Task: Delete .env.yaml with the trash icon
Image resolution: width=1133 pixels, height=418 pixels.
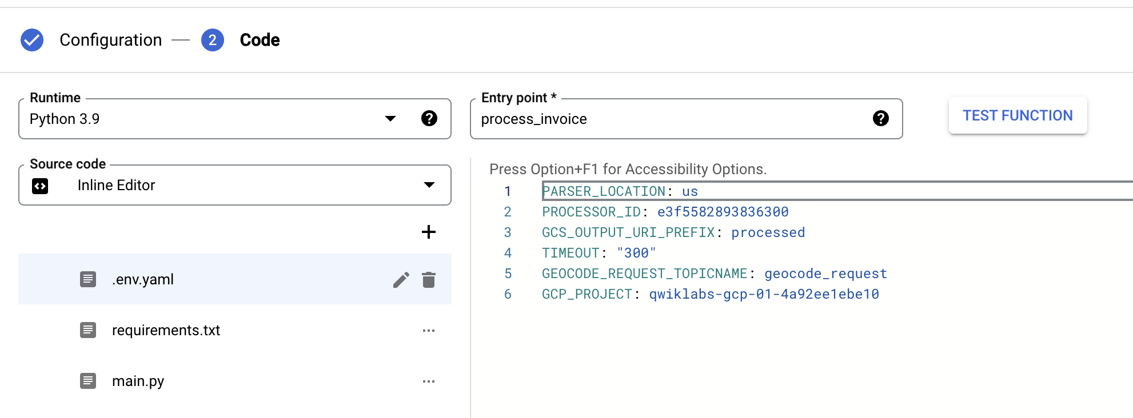Action: point(429,280)
